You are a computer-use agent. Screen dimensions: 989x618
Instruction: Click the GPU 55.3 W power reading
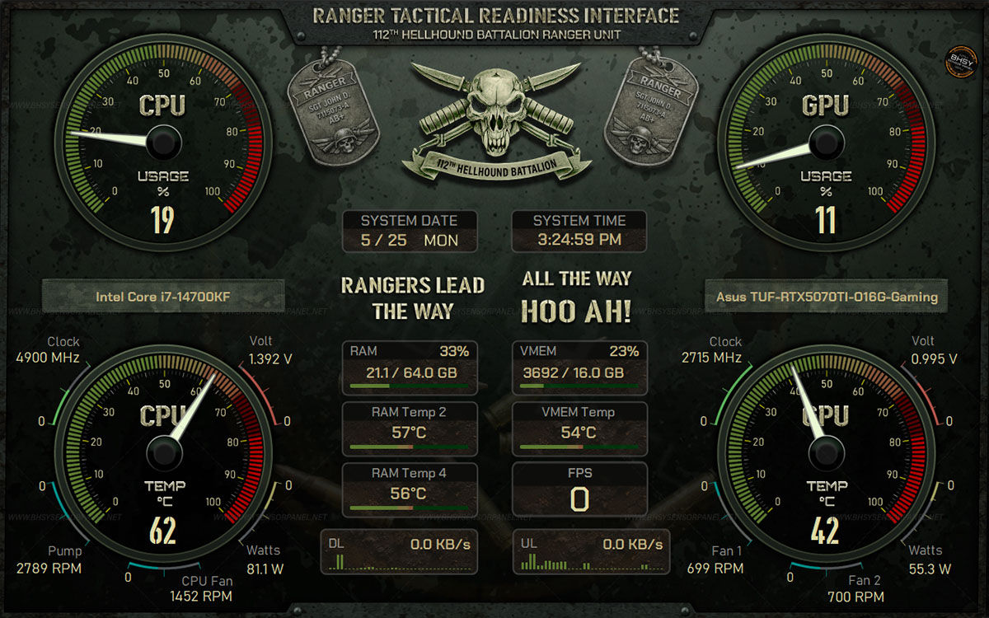(x=930, y=569)
